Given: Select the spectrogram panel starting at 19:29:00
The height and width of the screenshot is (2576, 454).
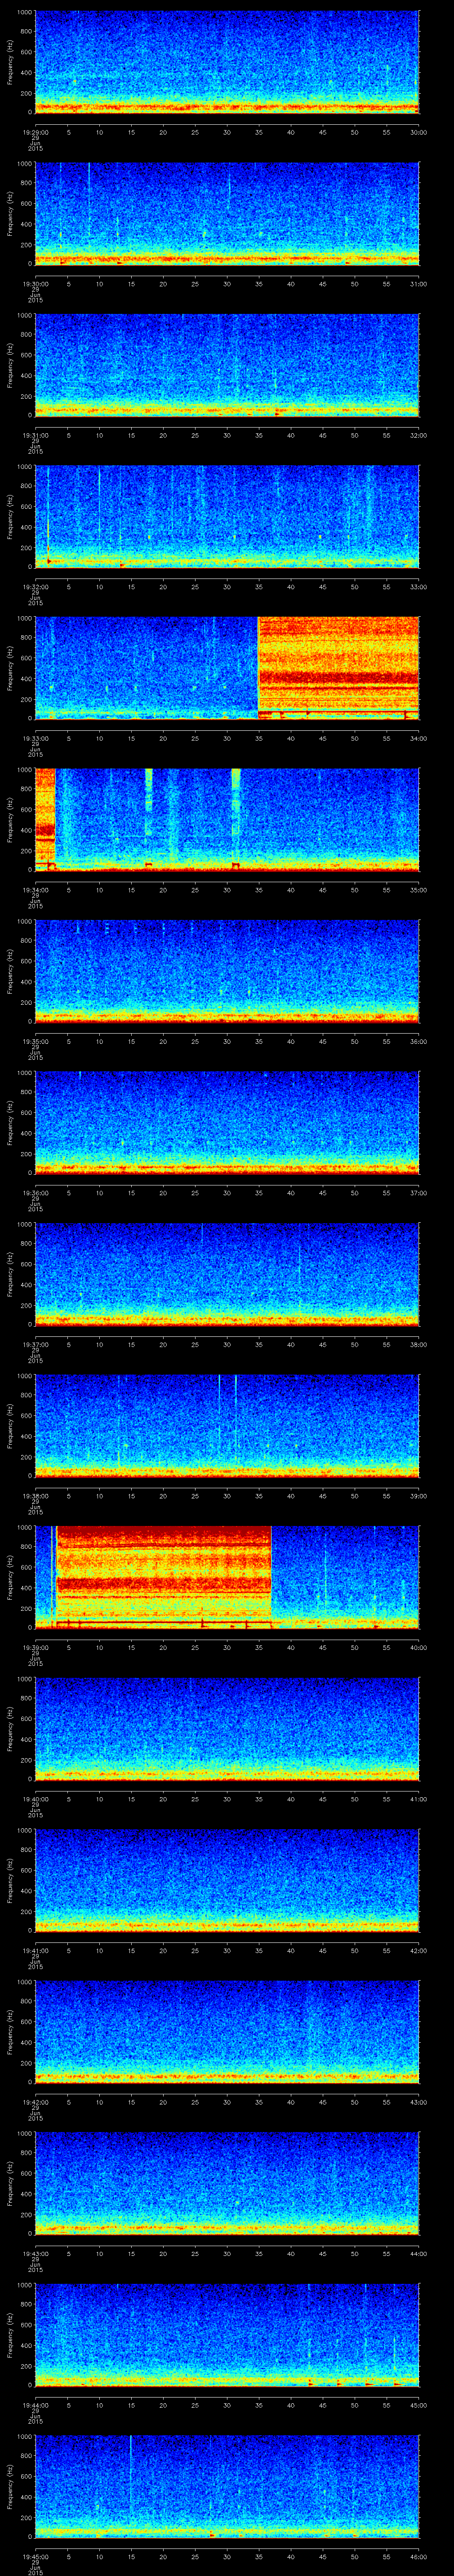Looking at the screenshot, I should [227, 62].
